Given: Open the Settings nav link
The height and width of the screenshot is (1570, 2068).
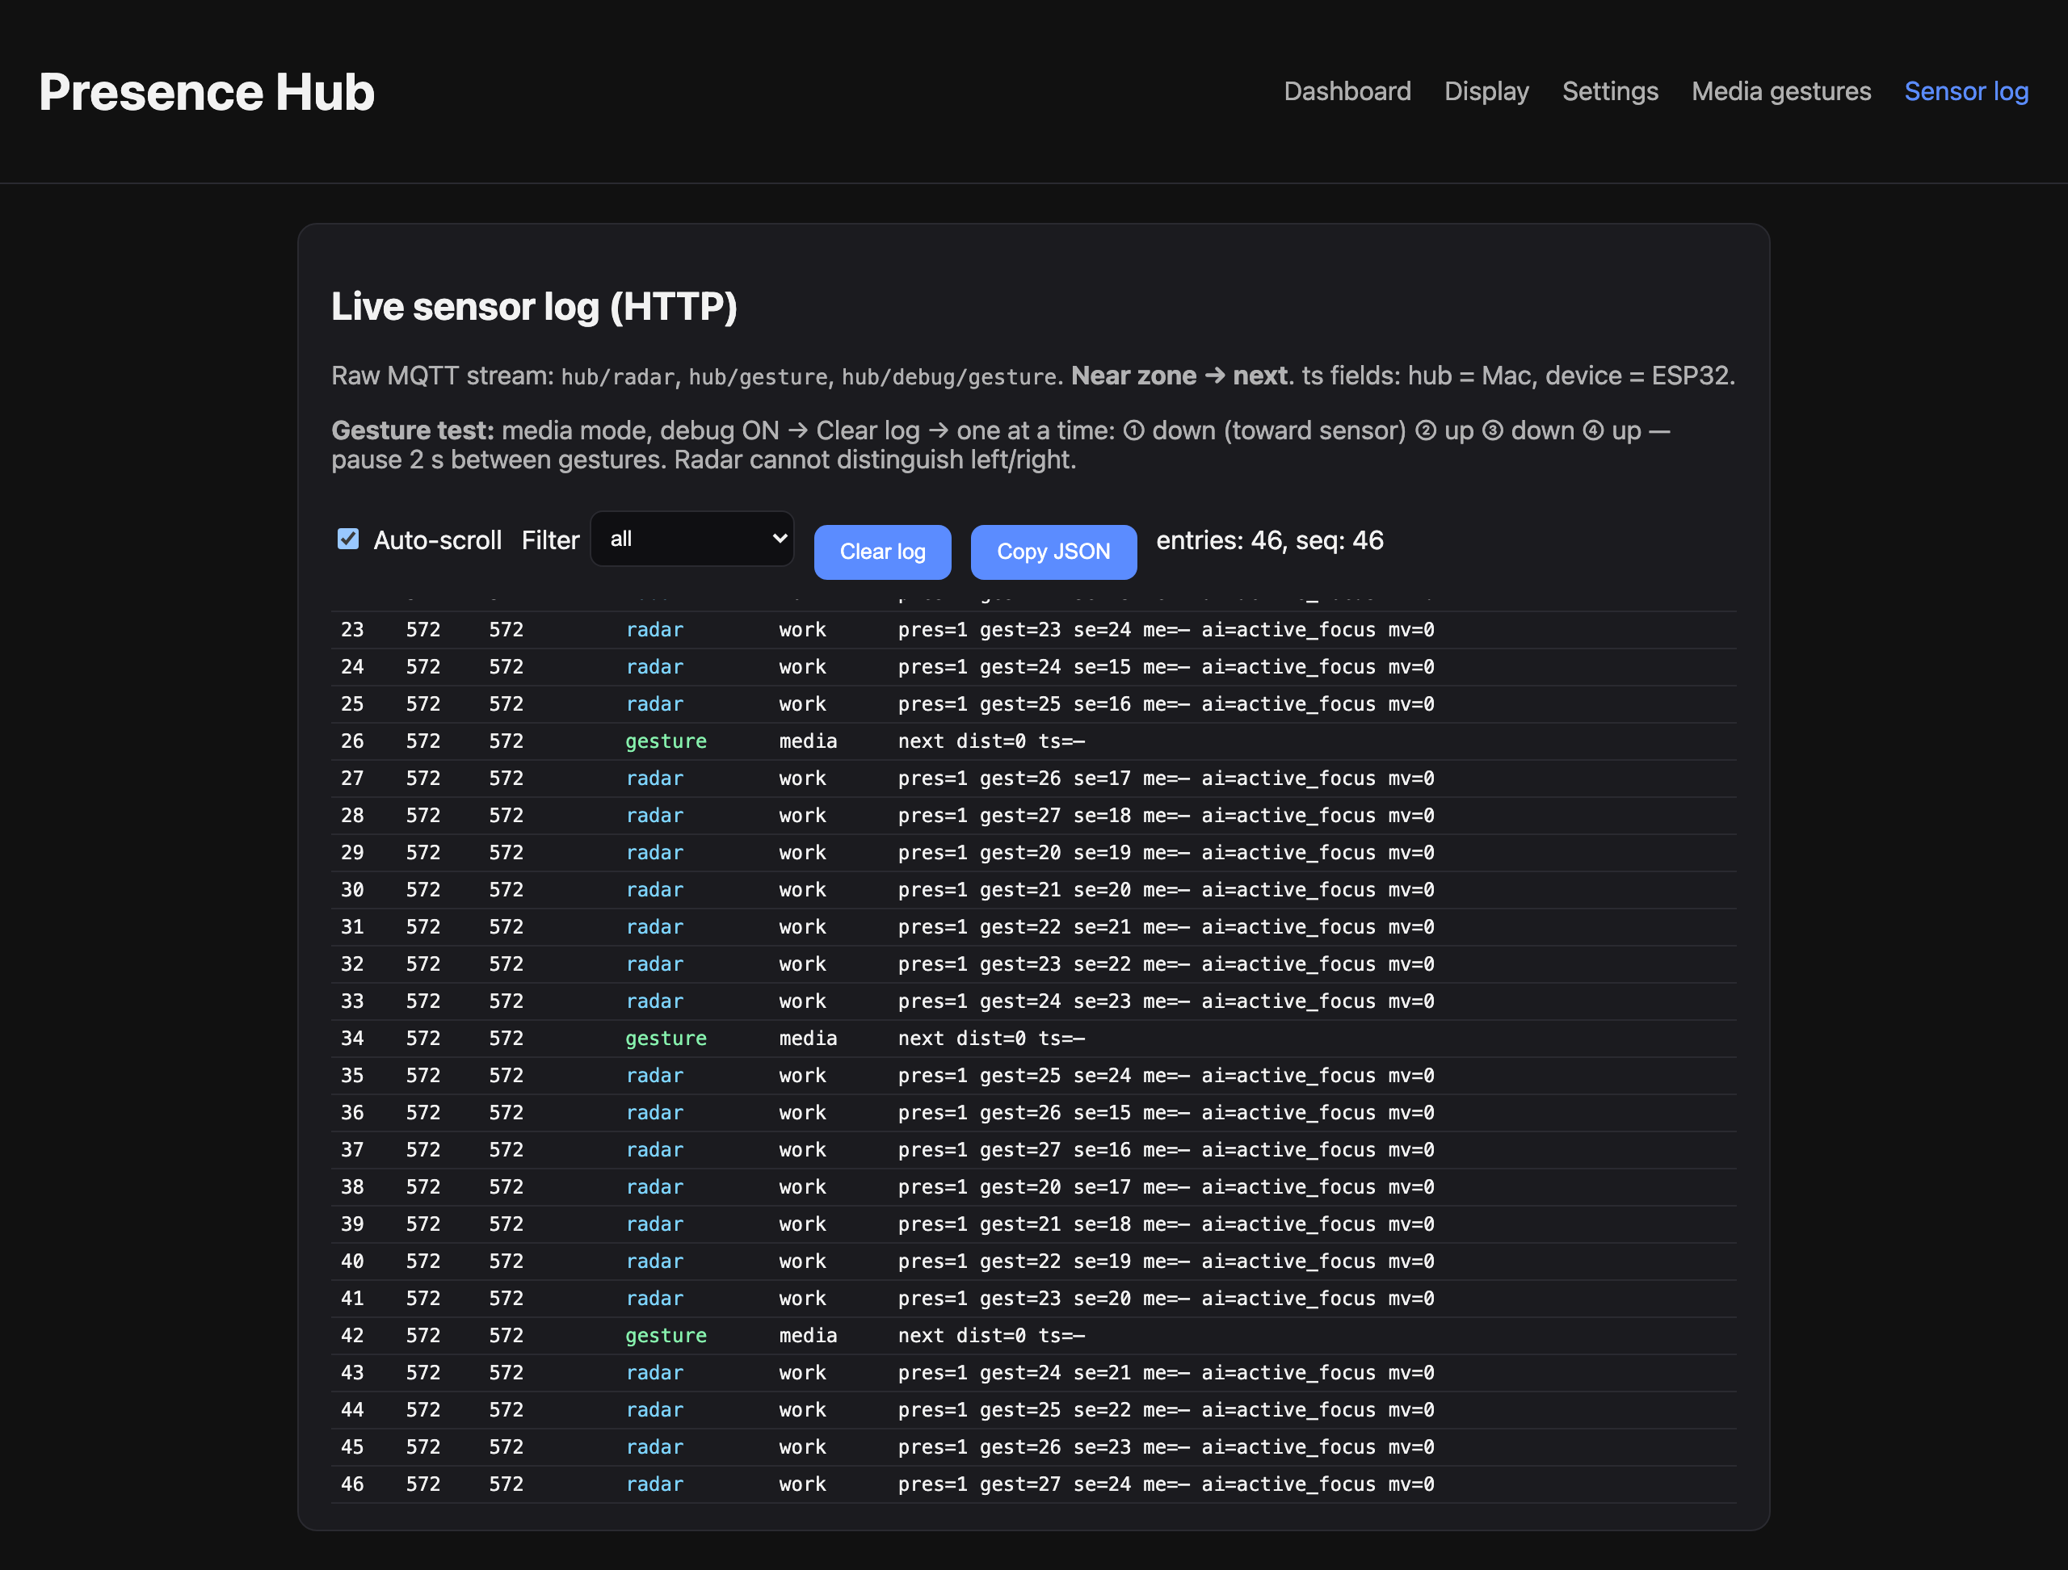Looking at the screenshot, I should [1610, 91].
